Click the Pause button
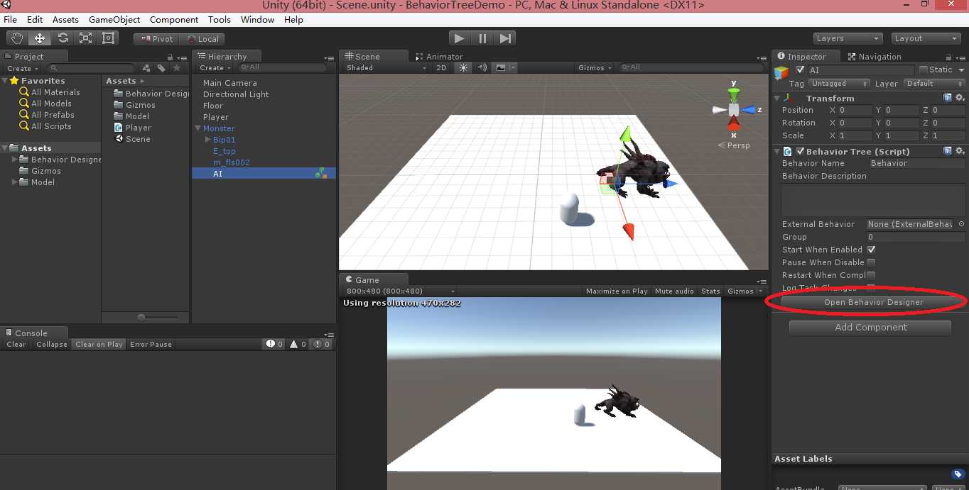Image resolution: width=969 pixels, height=490 pixels. coord(482,38)
